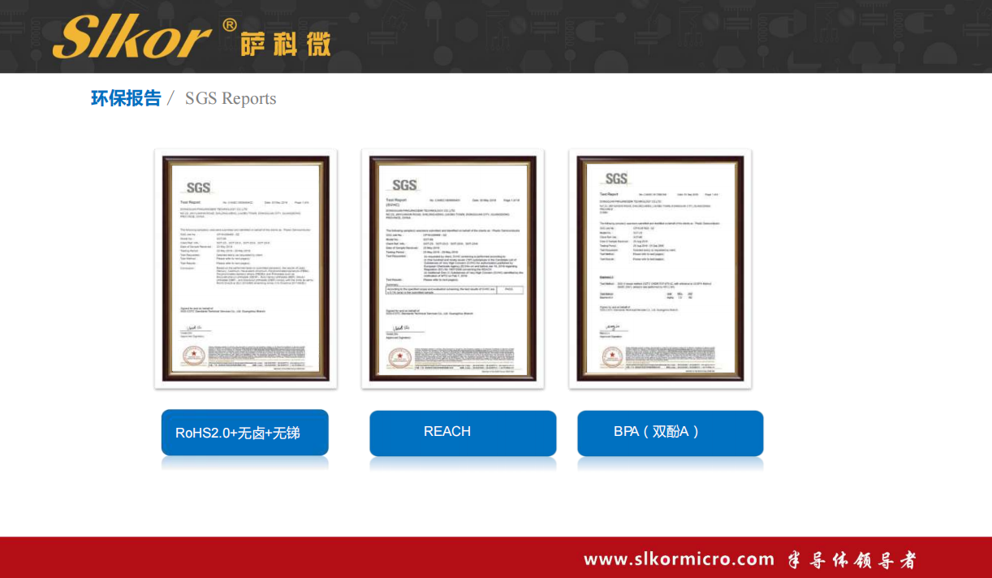Click the registered trademark symbol beside Slkor
Image resolution: width=992 pixels, height=578 pixels.
coord(230,24)
